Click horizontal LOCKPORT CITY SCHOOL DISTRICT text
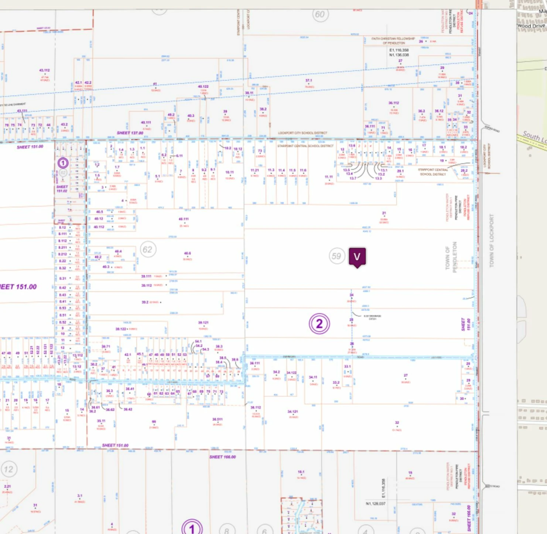Image resolution: width=547 pixels, height=534 pixels. pos(302,133)
